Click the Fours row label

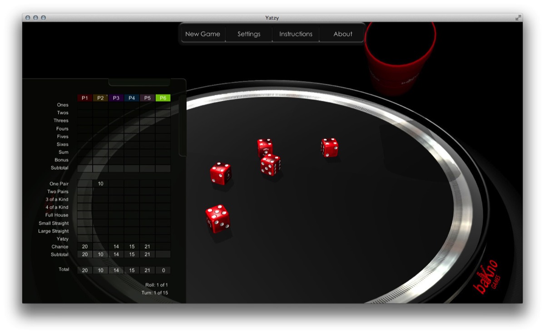click(x=62, y=129)
